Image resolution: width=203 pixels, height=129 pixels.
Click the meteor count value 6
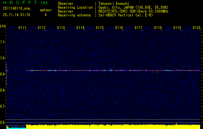tap(46, 15)
